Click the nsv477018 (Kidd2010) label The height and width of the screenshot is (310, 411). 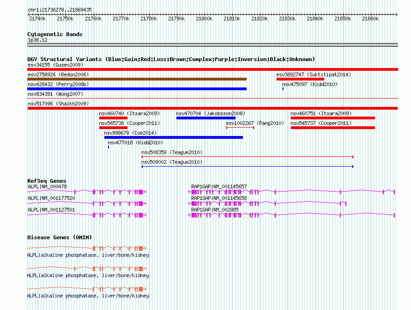(x=135, y=143)
